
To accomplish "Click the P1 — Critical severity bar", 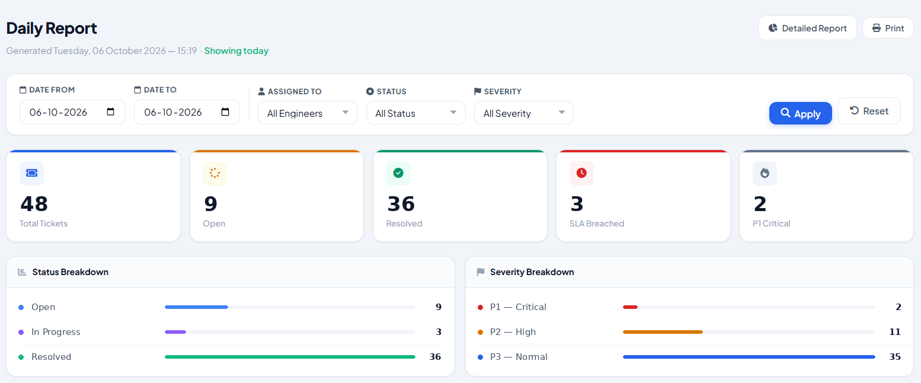I will 749,307.
